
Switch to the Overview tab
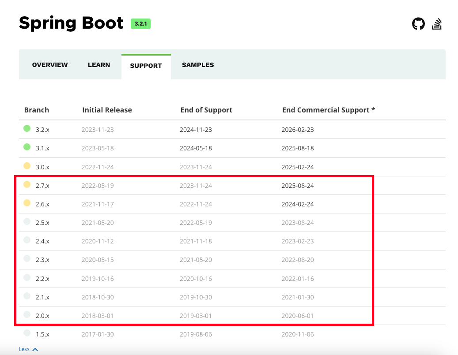pos(50,65)
